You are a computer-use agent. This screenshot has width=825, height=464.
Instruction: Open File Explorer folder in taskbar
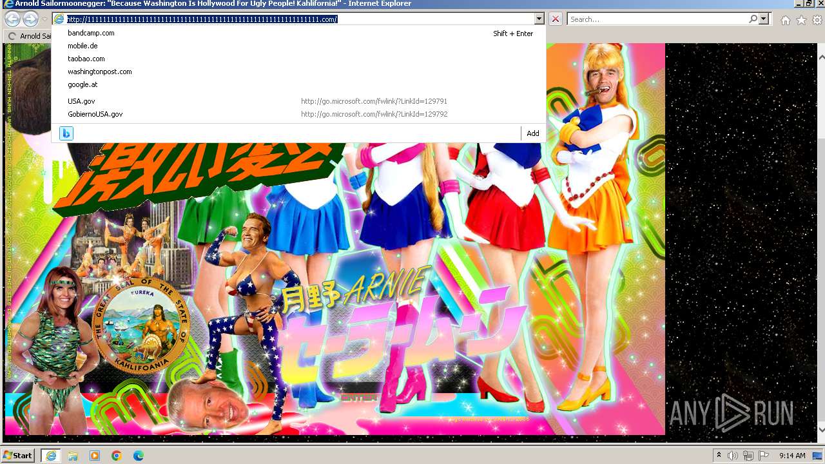point(73,456)
